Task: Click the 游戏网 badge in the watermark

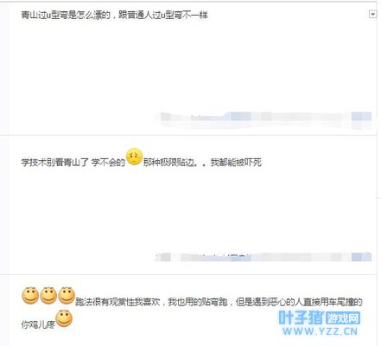Action: [x=343, y=318]
